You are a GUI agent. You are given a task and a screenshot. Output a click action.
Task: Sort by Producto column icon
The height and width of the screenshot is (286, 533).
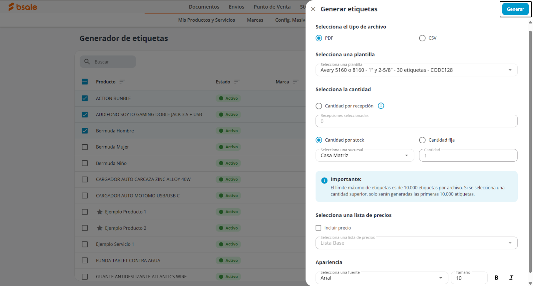122,81
